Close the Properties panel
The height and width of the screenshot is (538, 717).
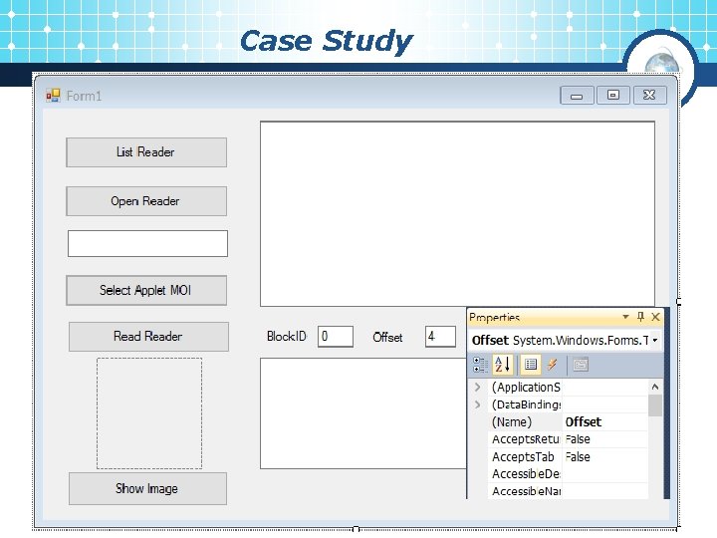pyautogui.click(x=655, y=317)
